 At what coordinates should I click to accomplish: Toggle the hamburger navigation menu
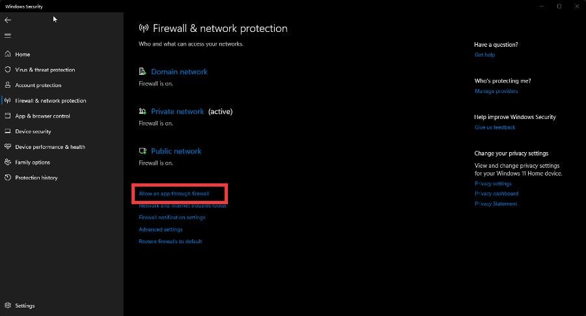[7, 36]
